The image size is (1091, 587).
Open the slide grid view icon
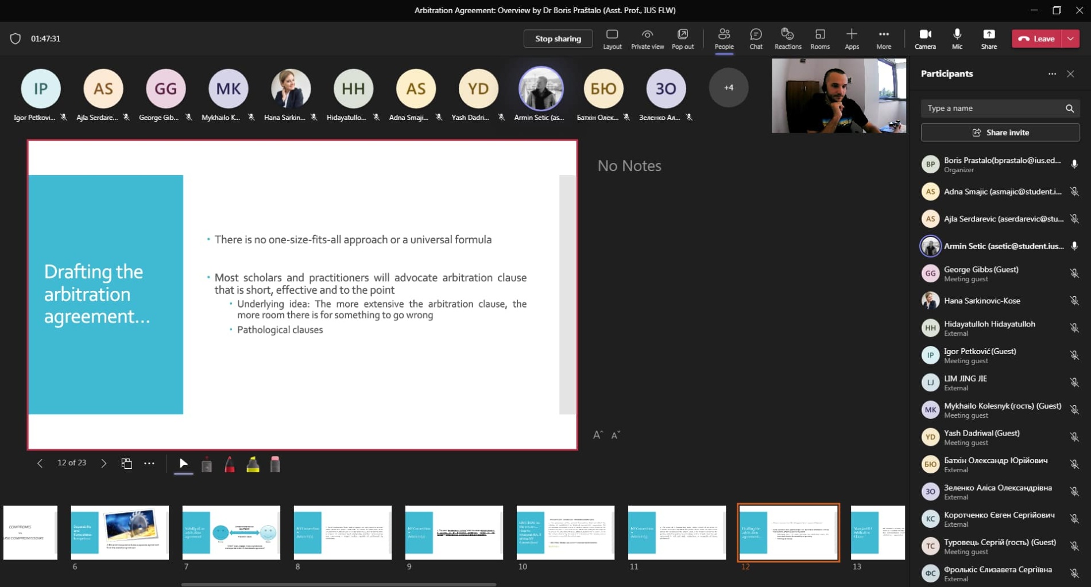[126, 463]
